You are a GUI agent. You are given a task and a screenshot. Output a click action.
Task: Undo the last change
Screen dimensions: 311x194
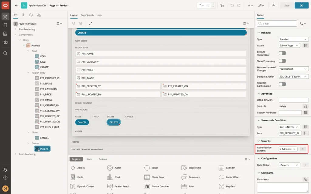coord(232,5)
